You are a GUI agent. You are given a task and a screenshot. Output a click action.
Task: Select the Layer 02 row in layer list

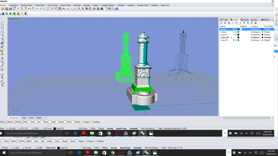(x=225, y=37)
